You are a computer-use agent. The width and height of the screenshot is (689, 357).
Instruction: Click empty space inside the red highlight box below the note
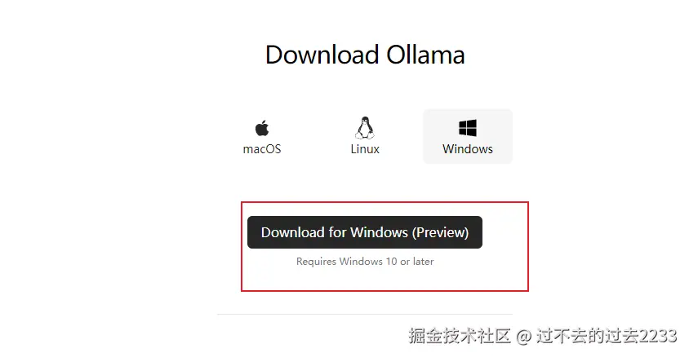point(385,279)
